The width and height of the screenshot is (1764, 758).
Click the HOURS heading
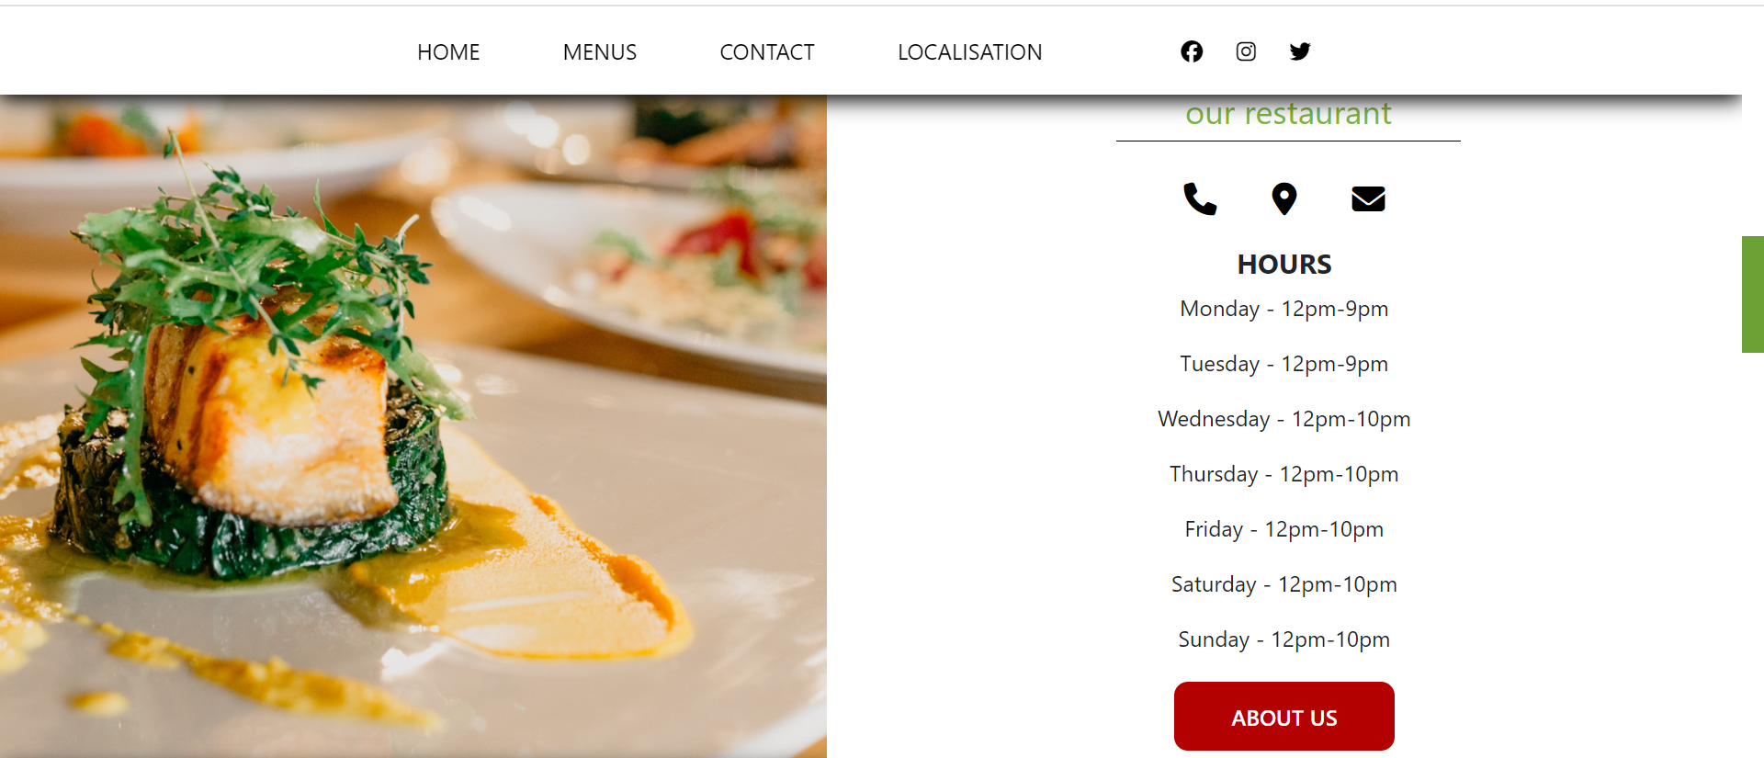tap(1284, 265)
